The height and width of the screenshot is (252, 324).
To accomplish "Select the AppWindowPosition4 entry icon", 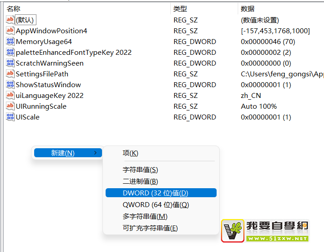I will pos(10,31).
